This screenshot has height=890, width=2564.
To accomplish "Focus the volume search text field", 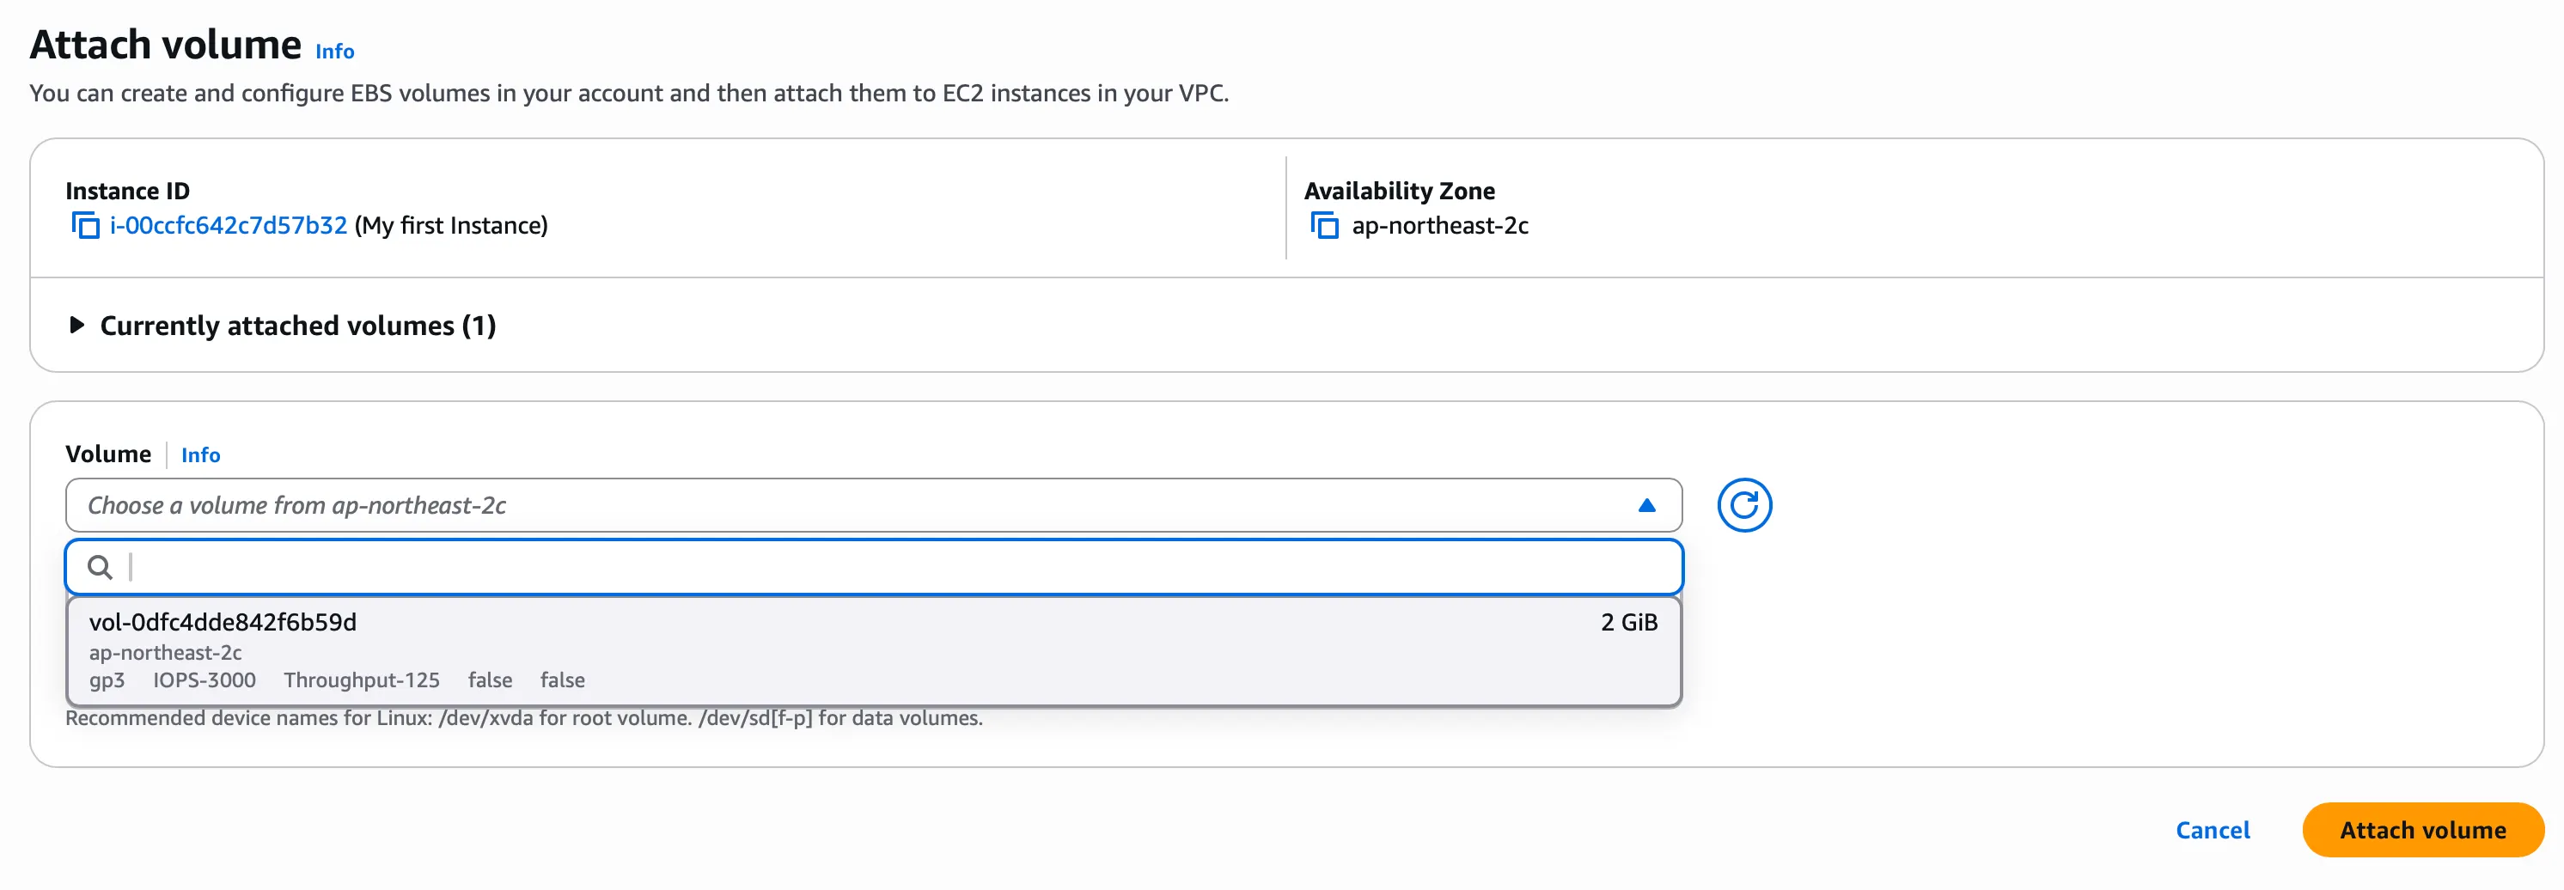I will 896,568.
